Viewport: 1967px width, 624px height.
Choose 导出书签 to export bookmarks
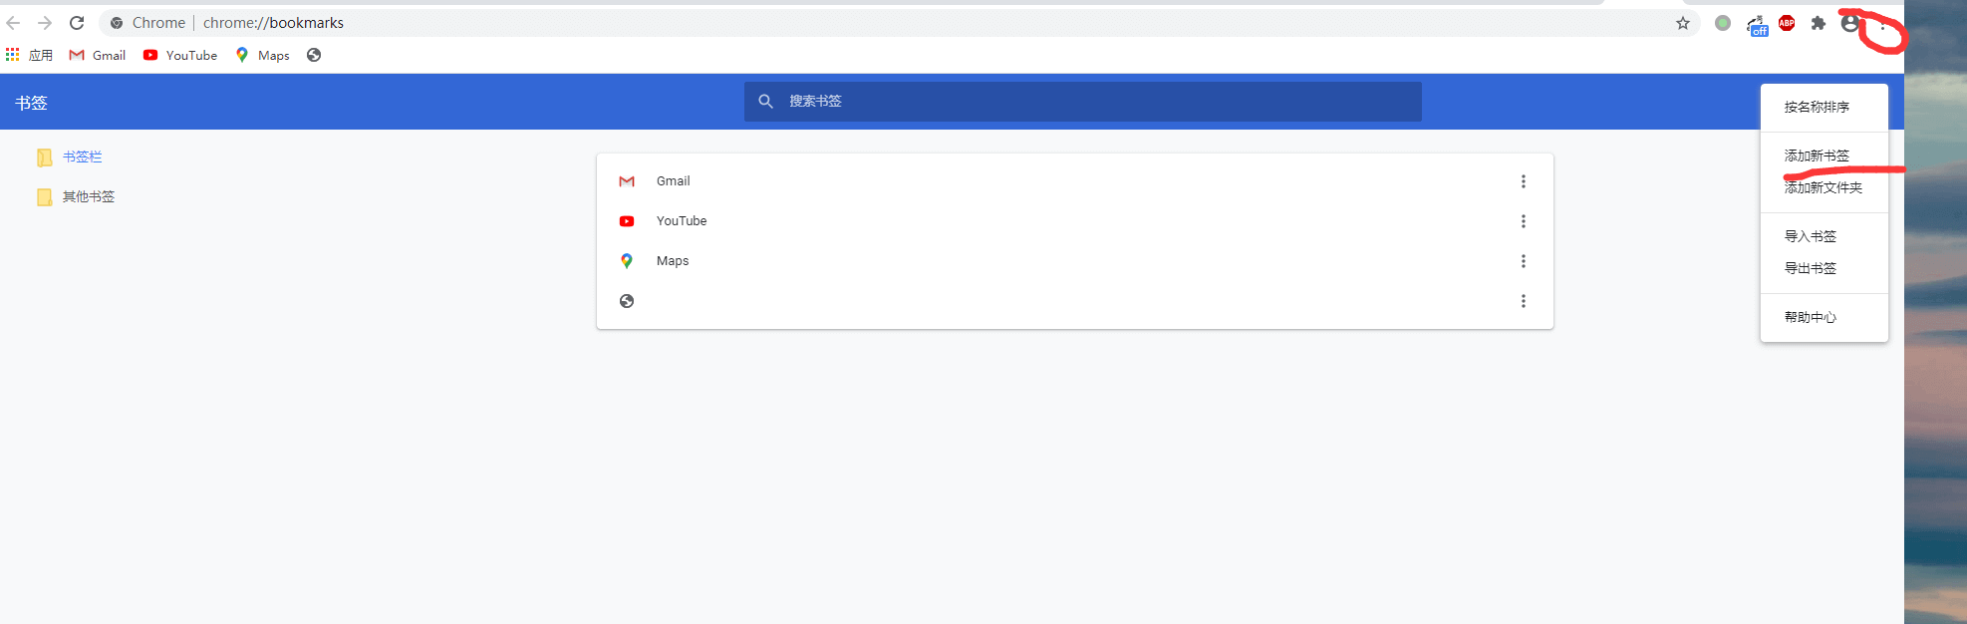tap(1810, 268)
